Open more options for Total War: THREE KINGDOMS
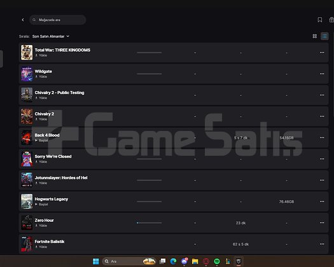 pyautogui.click(x=322, y=52)
